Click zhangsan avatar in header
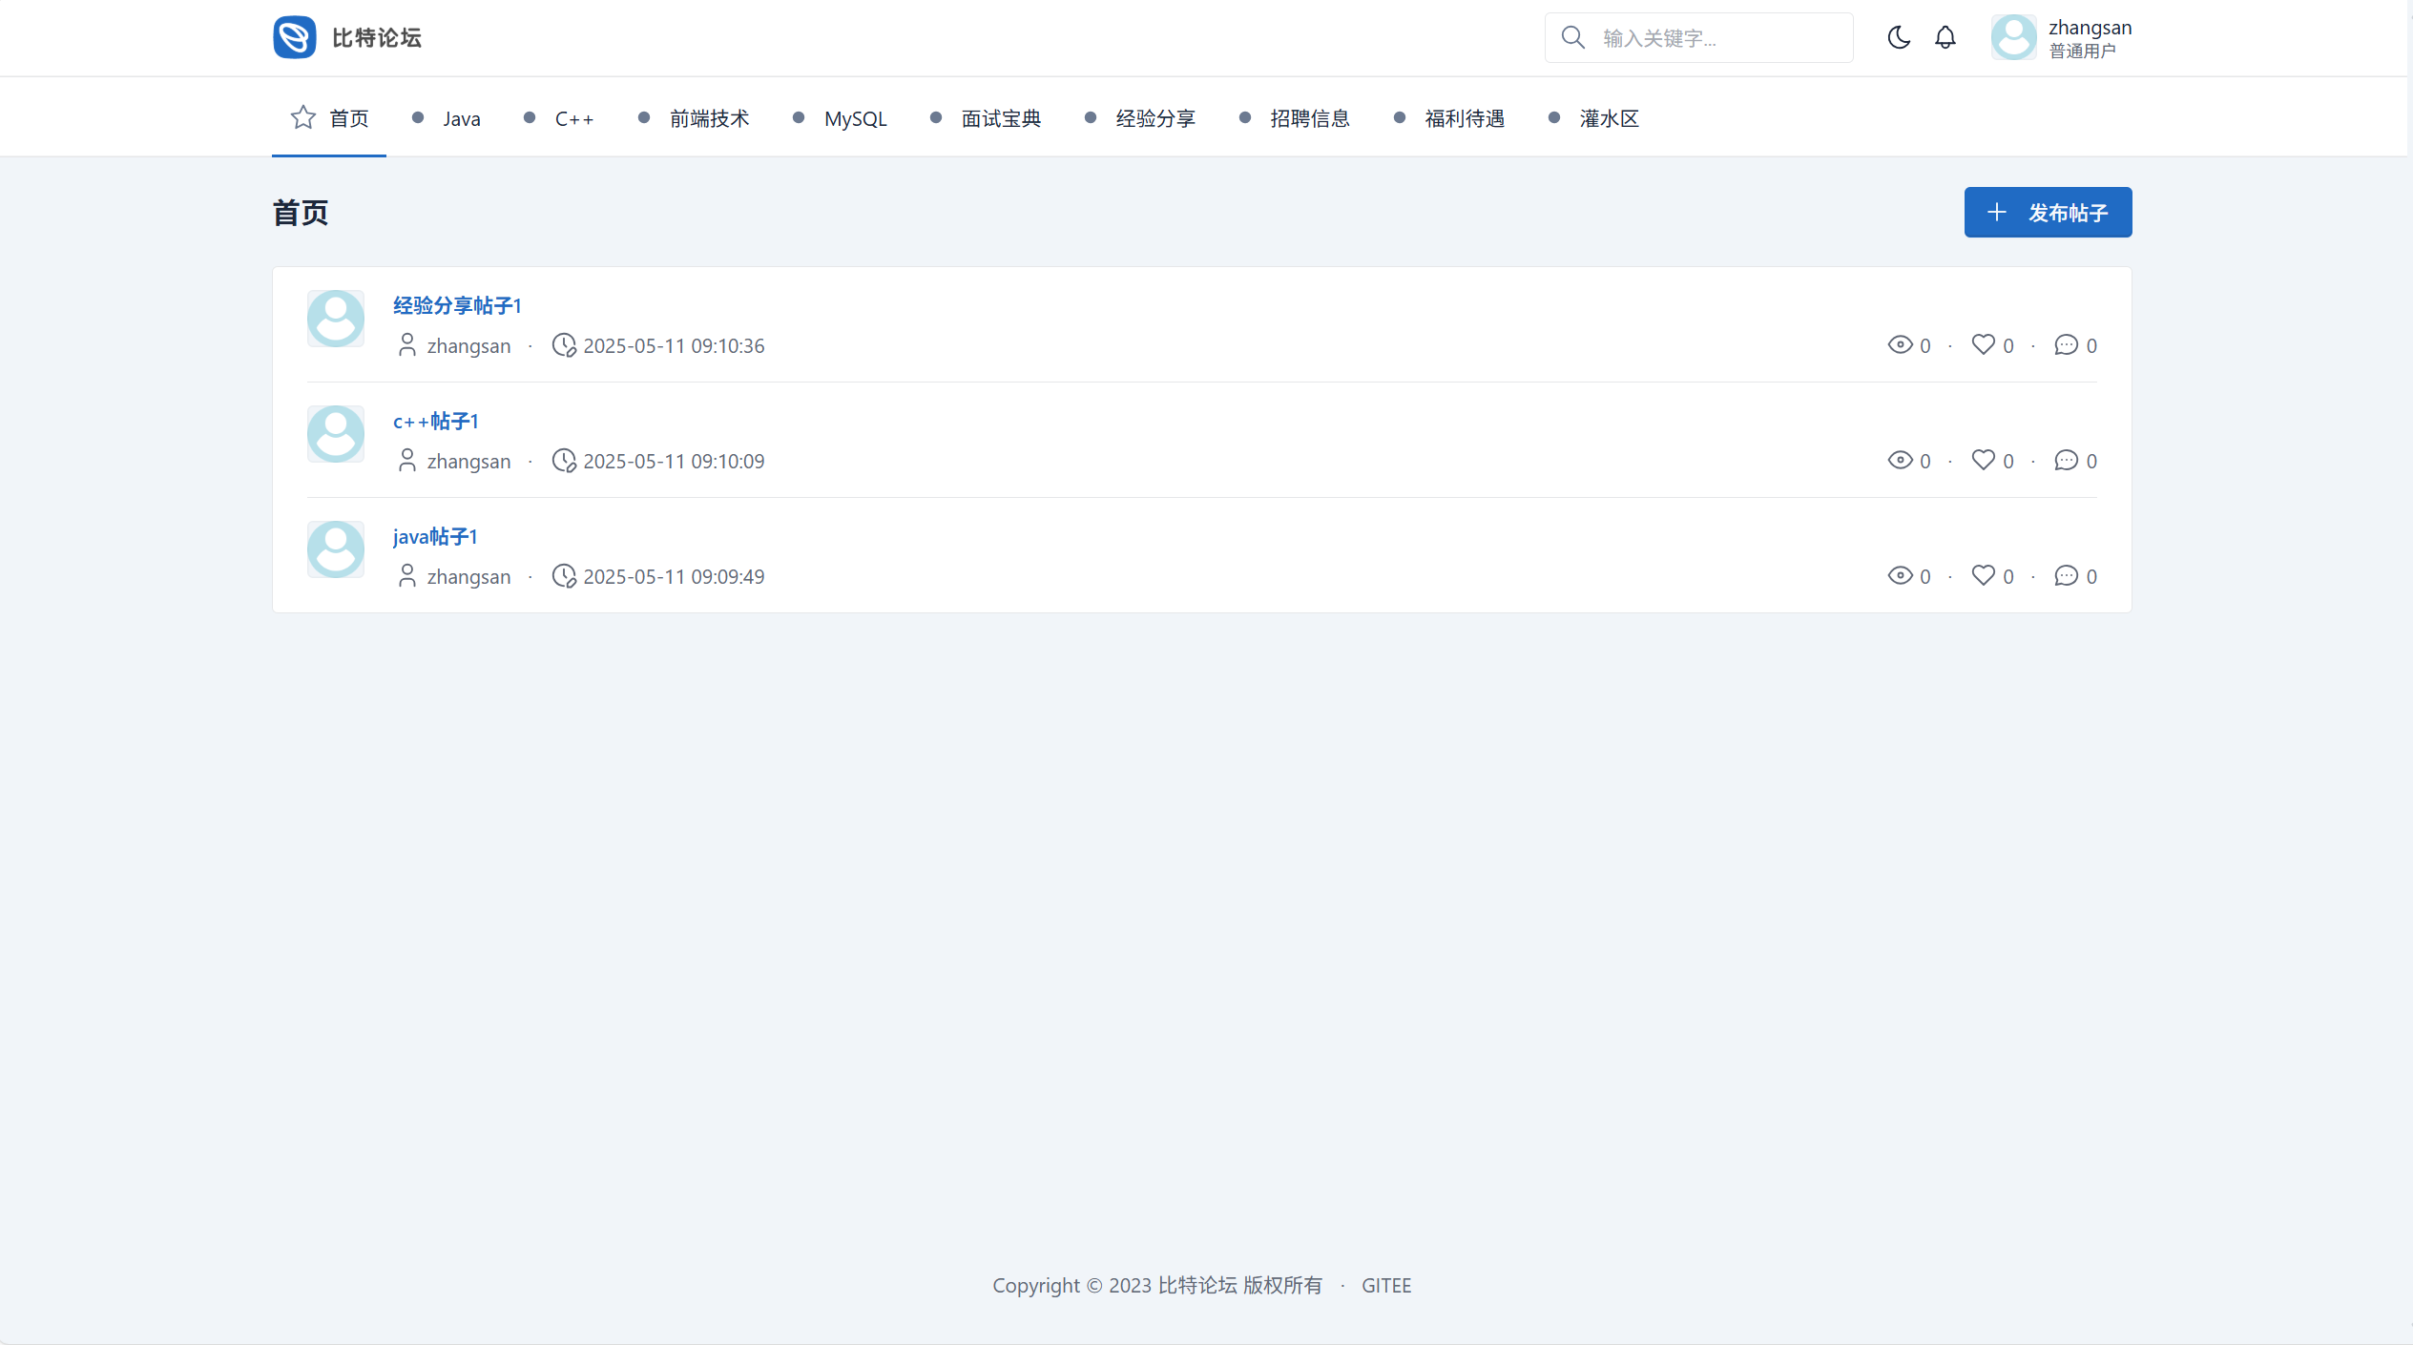Image resolution: width=2413 pixels, height=1345 pixels. point(2013,37)
